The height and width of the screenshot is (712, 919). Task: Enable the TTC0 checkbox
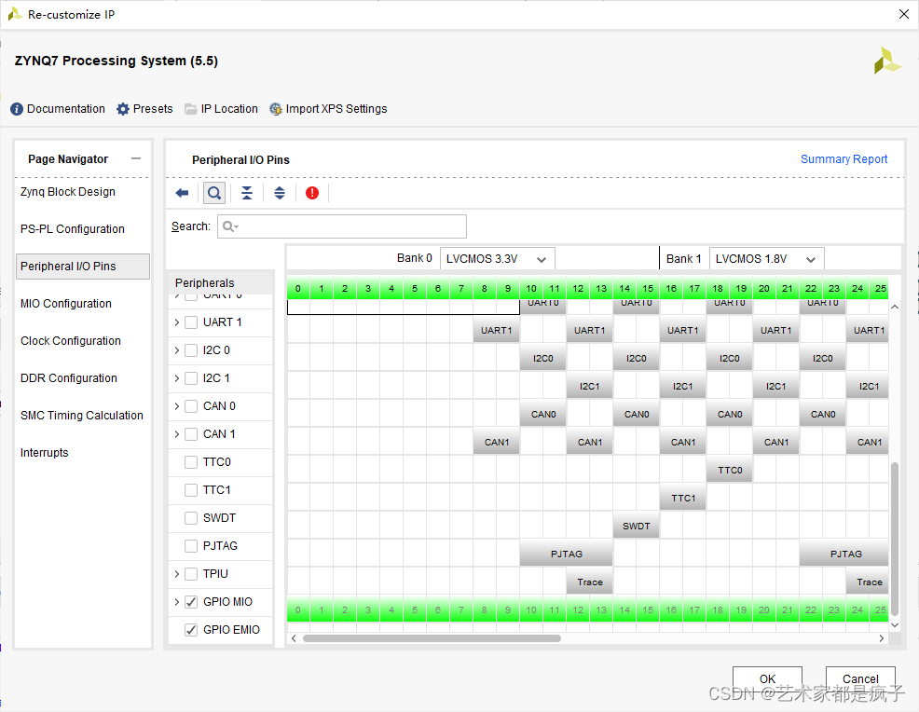click(191, 462)
